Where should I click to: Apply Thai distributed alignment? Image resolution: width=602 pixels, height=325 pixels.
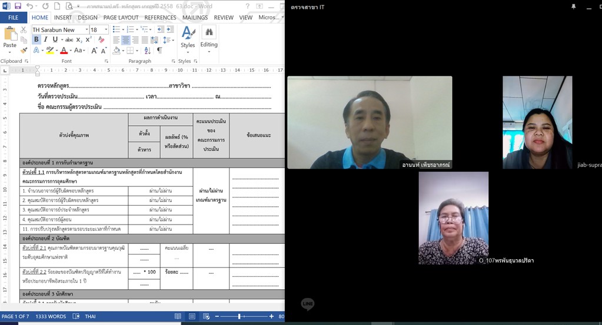(x=154, y=40)
